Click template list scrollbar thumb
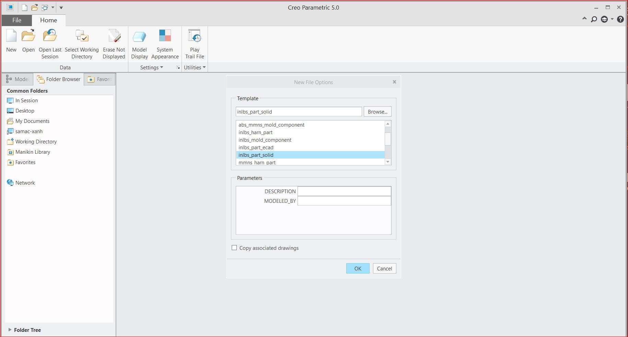The height and width of the screenshot is (337, 628). [x=388, y=139]
